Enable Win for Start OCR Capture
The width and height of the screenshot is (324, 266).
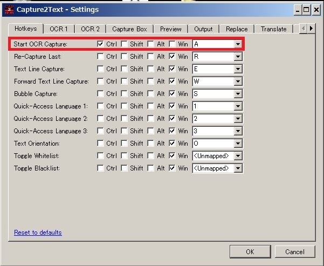[172, 44]
